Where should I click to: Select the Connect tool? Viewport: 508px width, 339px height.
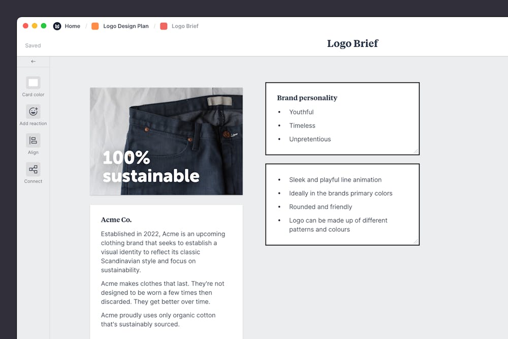click(33, 172)
